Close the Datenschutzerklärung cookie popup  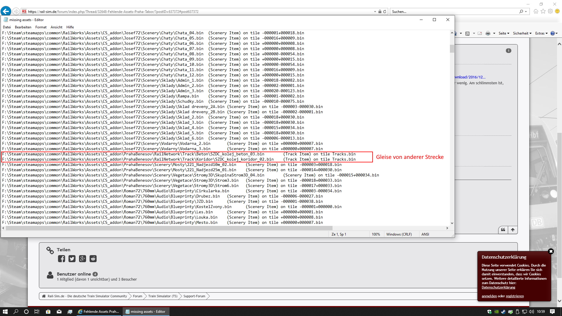551,251
